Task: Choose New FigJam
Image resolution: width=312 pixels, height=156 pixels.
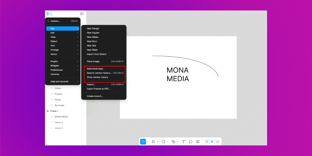Action: (x=104, y=33)
